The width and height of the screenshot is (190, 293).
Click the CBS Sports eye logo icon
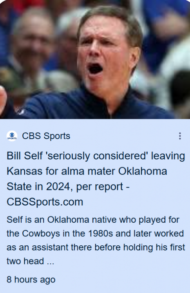[x=12, y=136]
